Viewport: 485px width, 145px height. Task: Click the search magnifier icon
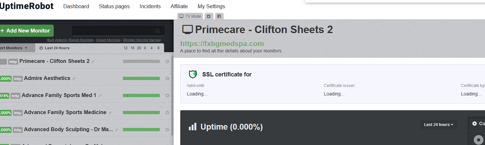(x=158, y=31)
